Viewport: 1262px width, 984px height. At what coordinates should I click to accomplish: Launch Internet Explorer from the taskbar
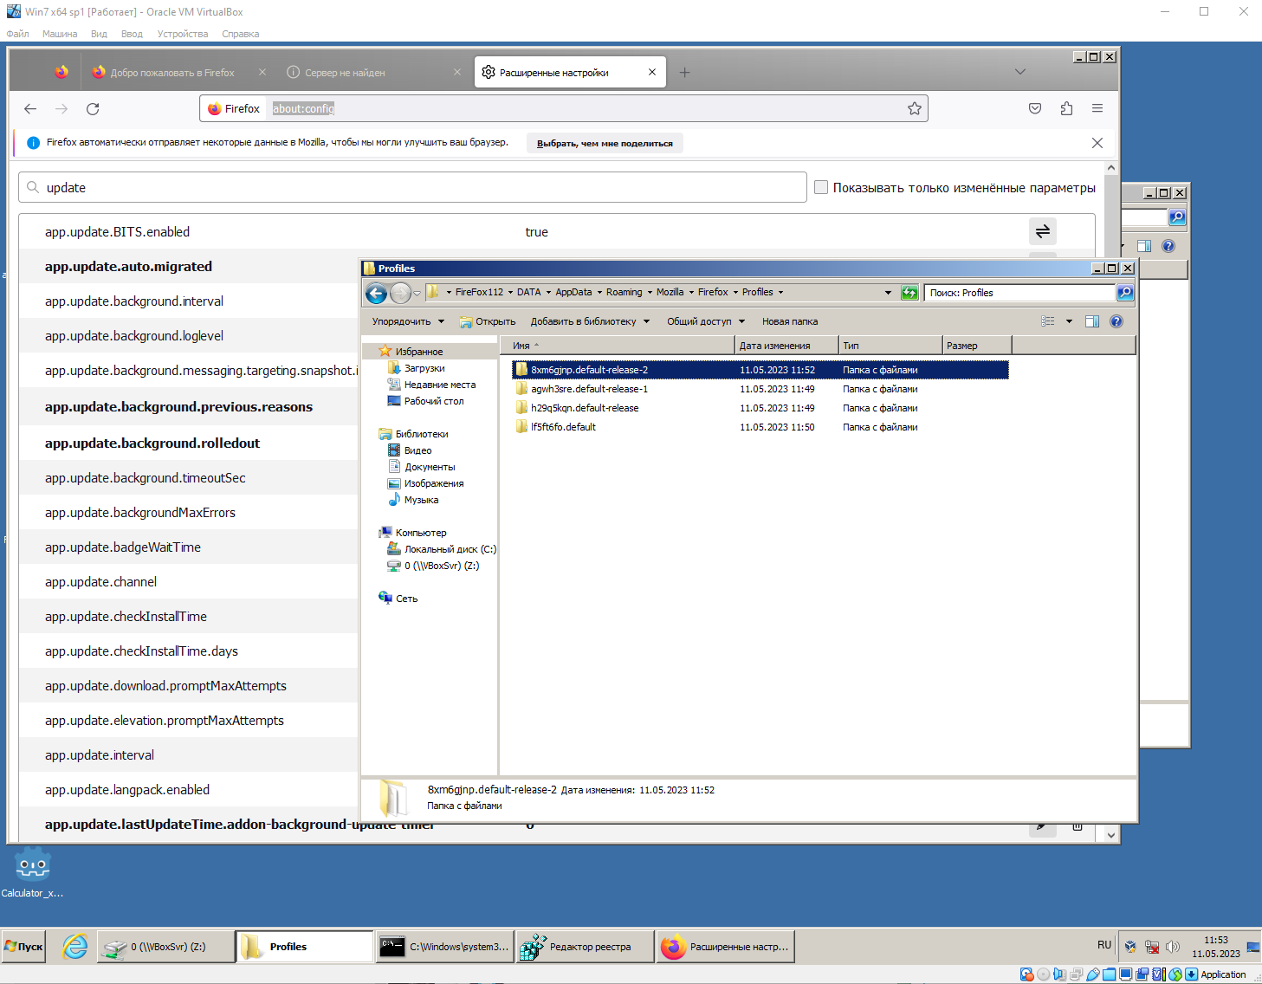coord(75,947)
